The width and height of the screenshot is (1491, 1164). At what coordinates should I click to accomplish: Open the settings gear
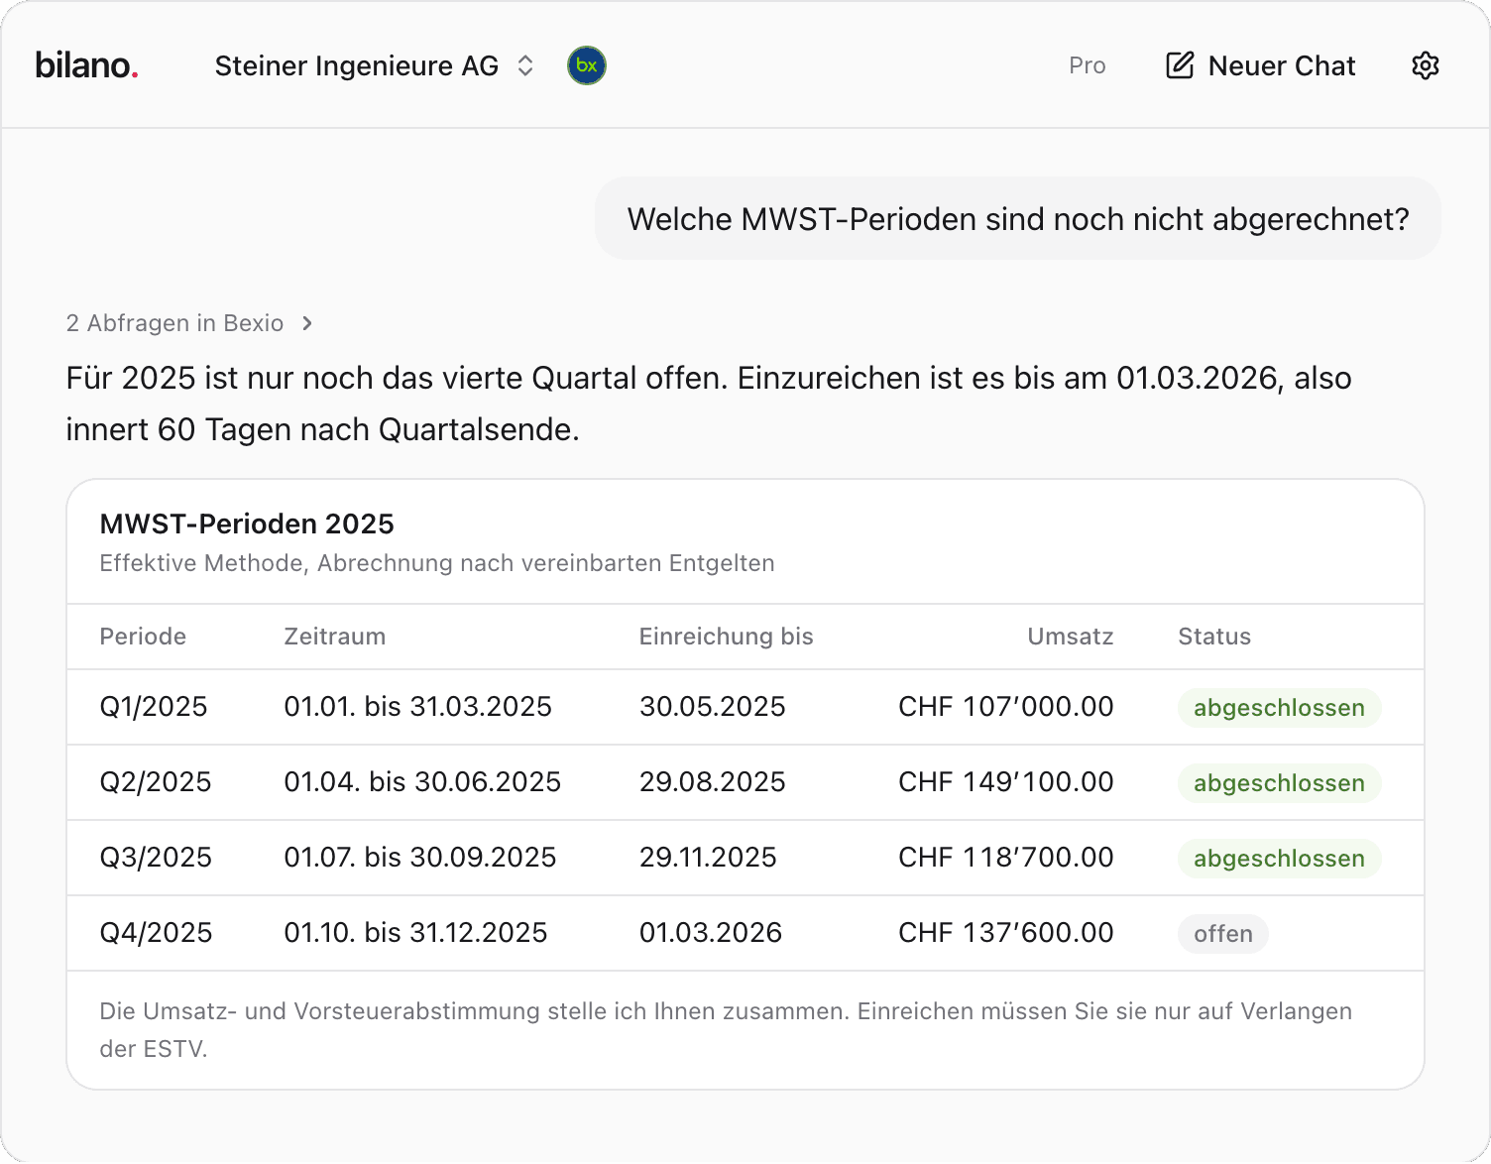(x=1426, y=65)
